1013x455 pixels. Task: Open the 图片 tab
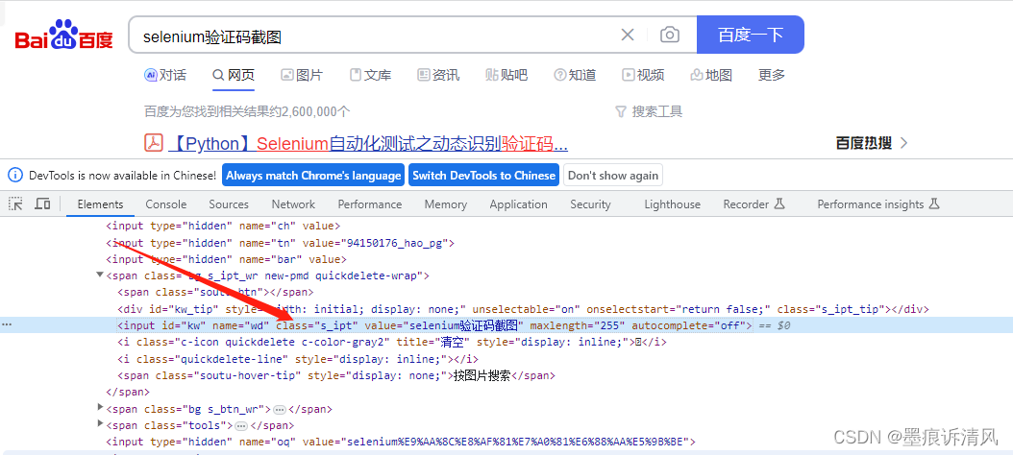(302, 75)
